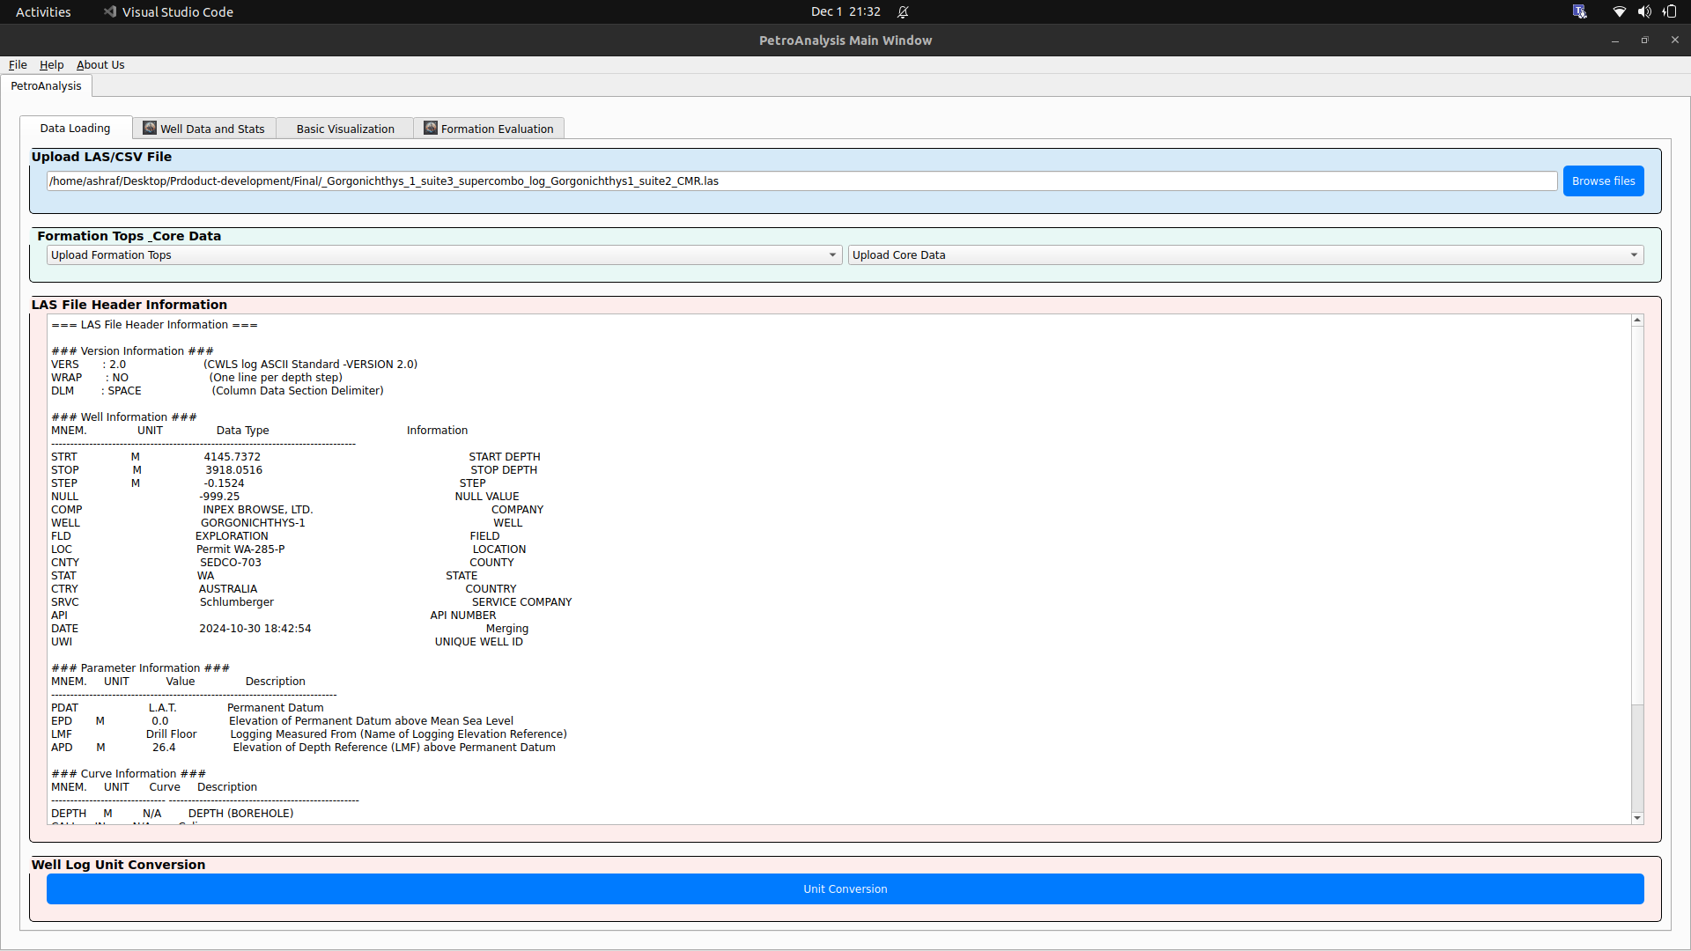Open the File menu
Viewport: 1691px width, 951px height.
(x=18, y=65)
